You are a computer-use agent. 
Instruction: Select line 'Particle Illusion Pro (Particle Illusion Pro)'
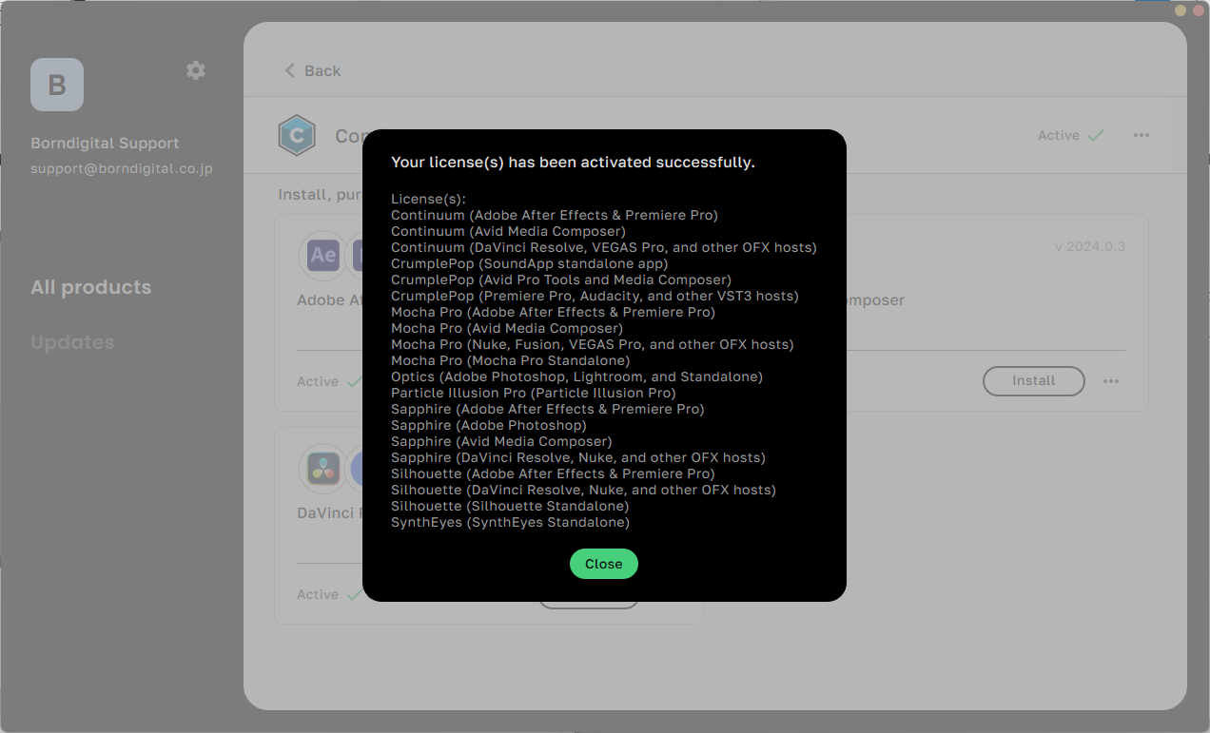coord(534,393)
